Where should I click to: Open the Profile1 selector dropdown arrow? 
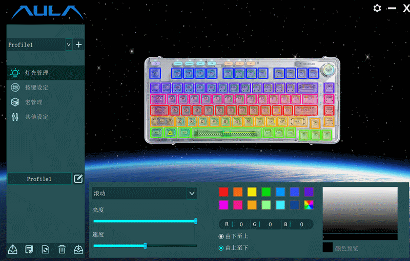[69, 45]
